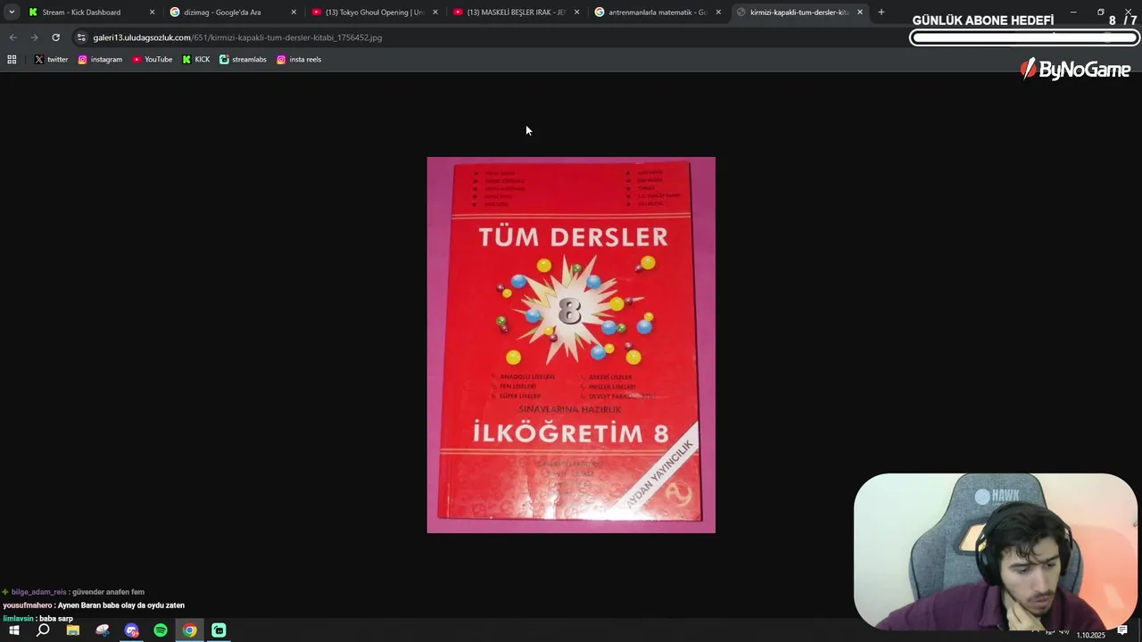Open the notification center icon

1122,631
